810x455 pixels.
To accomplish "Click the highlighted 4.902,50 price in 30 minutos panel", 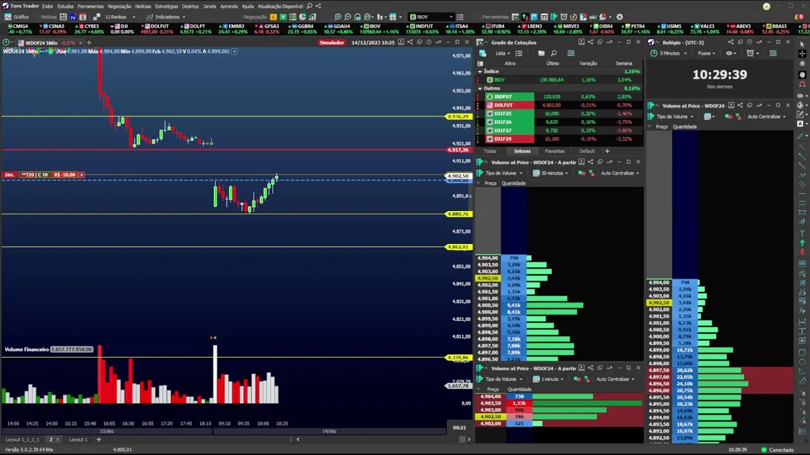I will tap(487, 278).
